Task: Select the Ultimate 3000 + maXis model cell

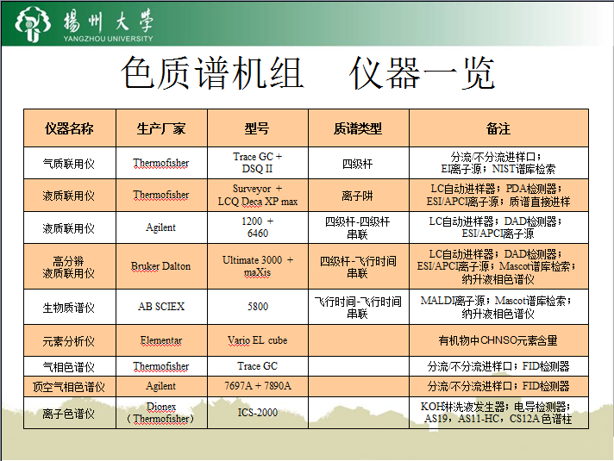Action: [x=258, y=266]
